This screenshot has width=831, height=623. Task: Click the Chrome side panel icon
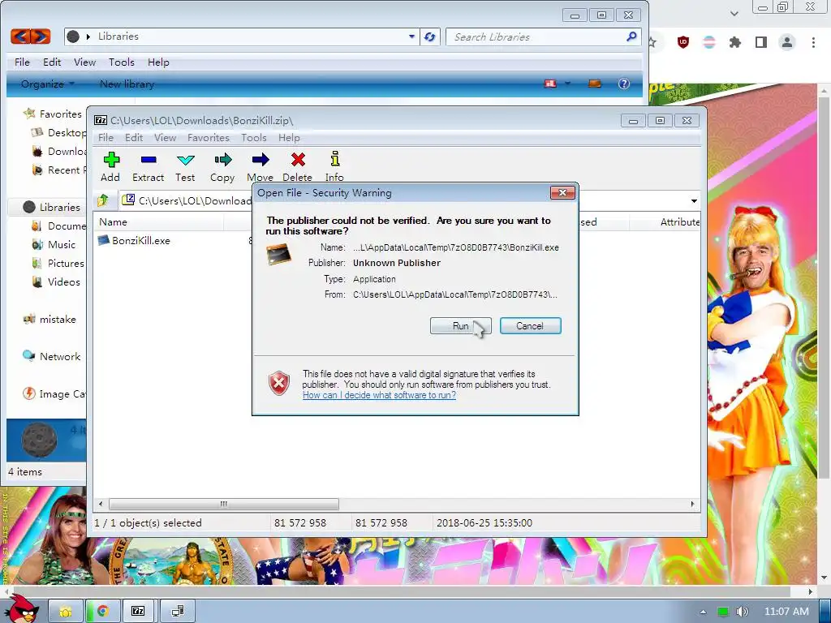pos(761,42)
